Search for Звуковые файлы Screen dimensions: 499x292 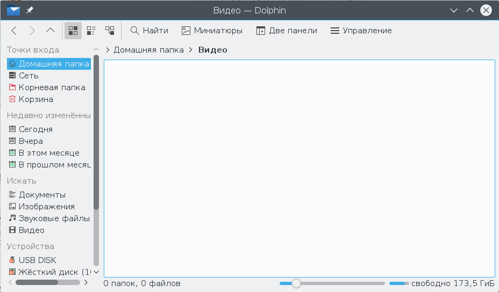pos(49,218)
